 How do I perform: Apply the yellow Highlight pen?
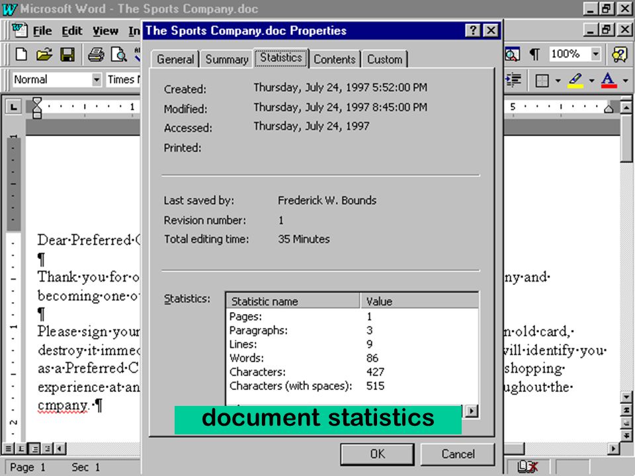click(575, 80)
